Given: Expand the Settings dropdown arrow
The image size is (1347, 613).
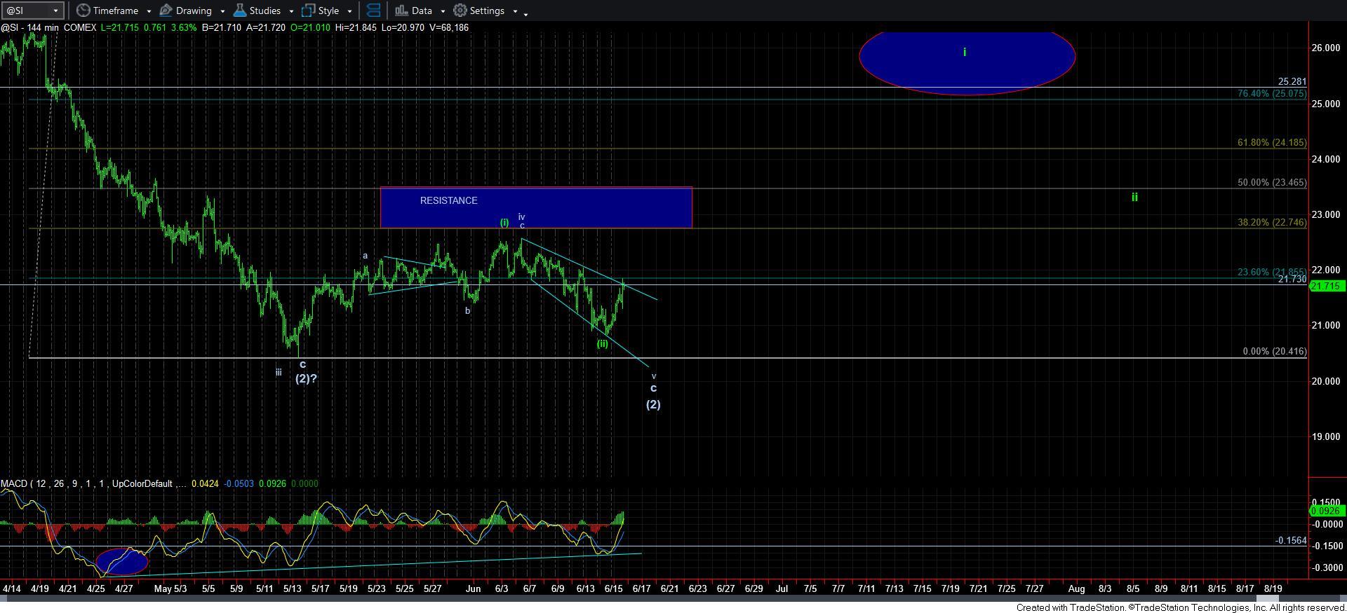Looking at the screenshot, I should 515,11.
